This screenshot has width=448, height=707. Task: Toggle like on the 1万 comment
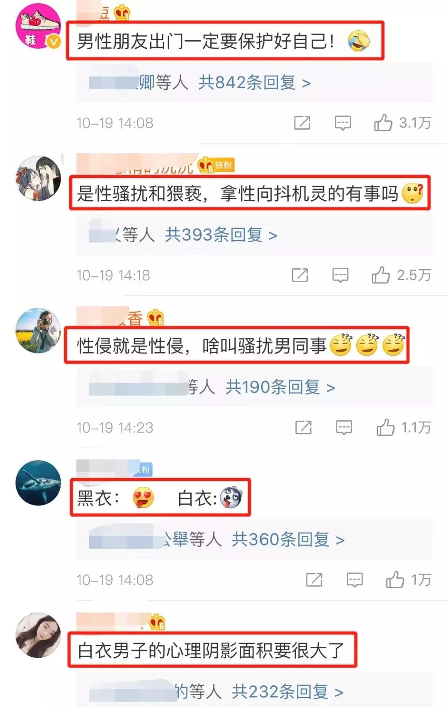point(395,580)
